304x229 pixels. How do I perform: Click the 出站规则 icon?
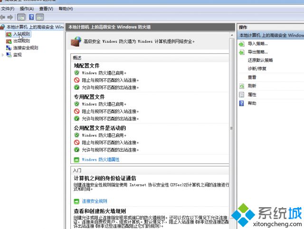click(x=9, y=41)
